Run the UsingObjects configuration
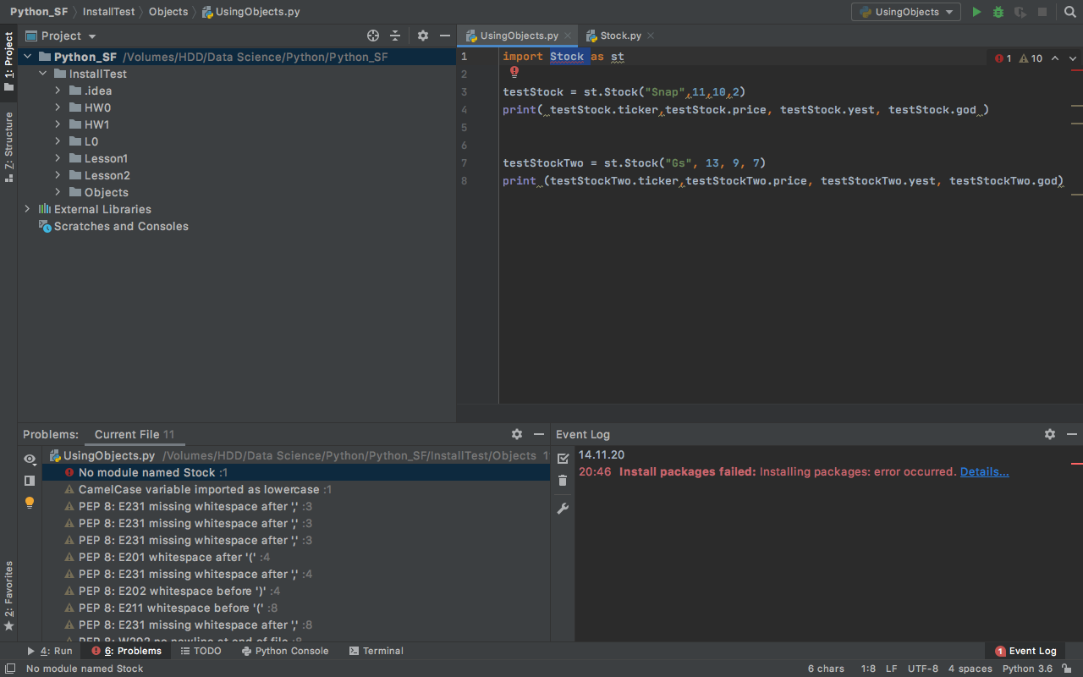1083x677 pixels. (977, 12)
